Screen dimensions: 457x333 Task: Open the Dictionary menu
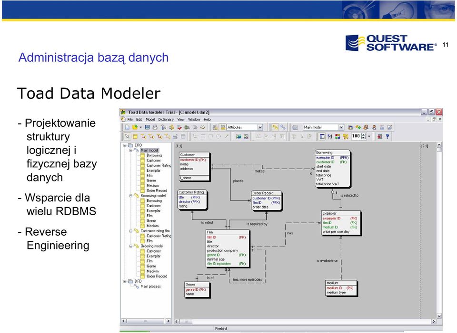coord(166,120)
